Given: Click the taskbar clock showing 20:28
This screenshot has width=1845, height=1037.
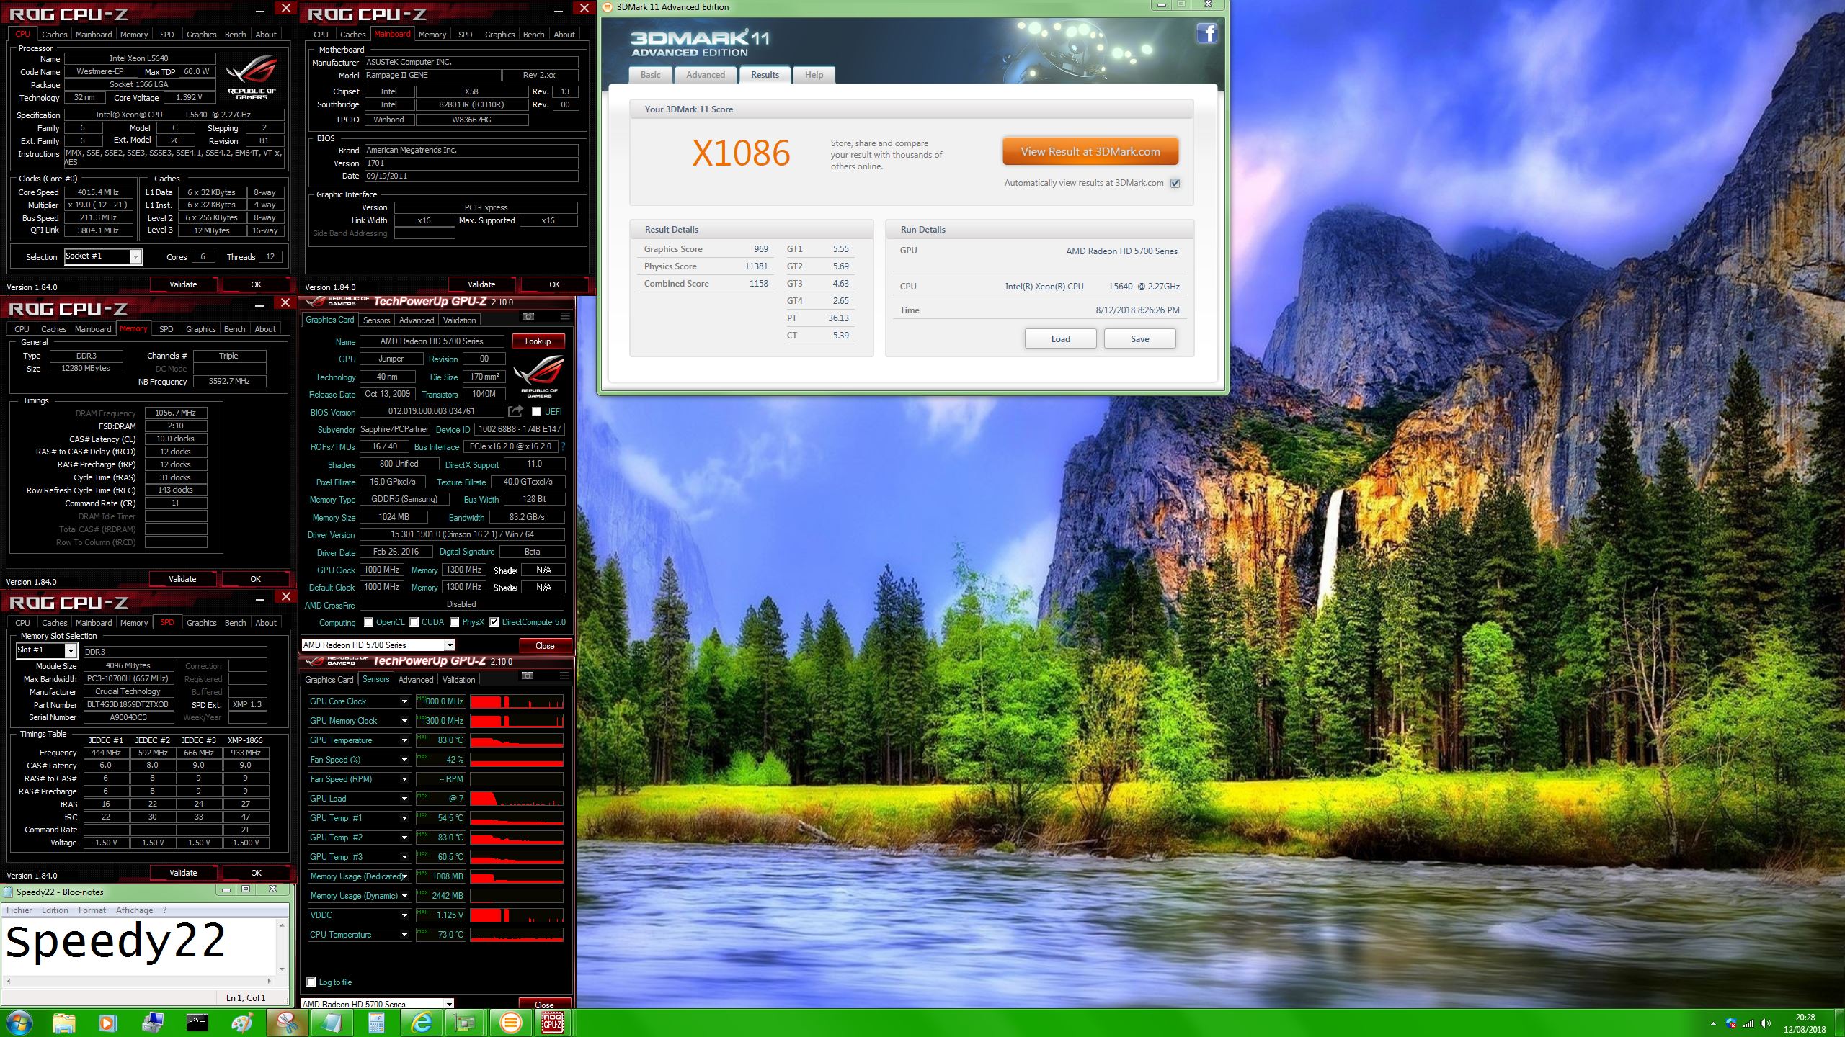Looking at the screenshot, I should tap(1805, 1023).
